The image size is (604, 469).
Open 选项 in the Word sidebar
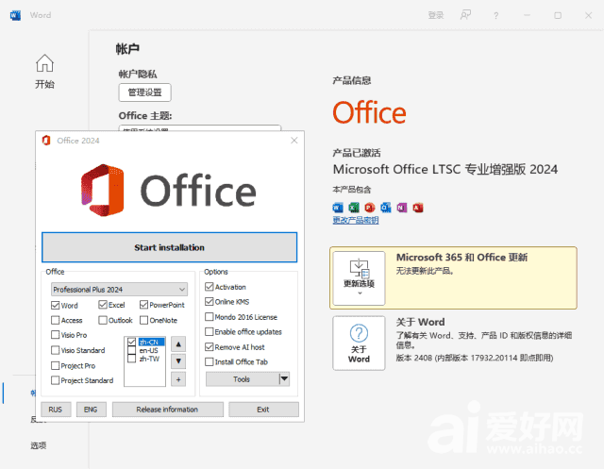point(39,445)
